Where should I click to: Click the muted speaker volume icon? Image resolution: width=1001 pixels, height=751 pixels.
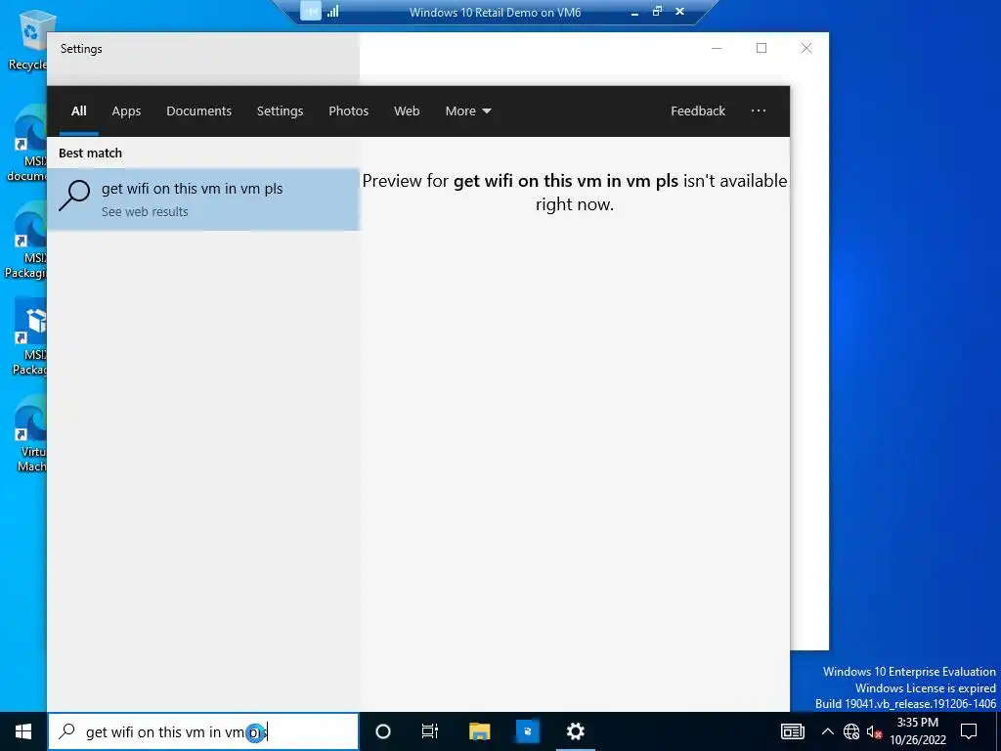tap(874, 731)
